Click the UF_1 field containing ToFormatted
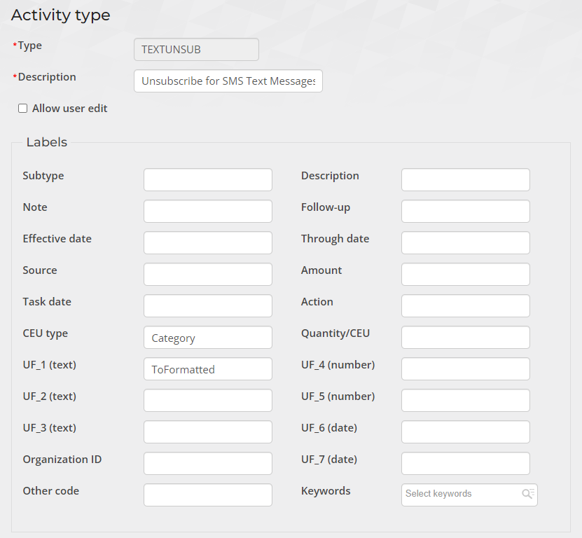Viewport: 582px width, 538px height. click(207, 369)
